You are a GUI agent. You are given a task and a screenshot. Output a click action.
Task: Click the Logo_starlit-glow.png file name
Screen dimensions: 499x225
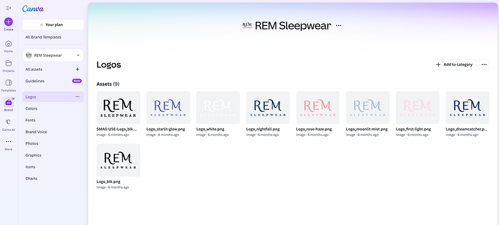(165, 129)
